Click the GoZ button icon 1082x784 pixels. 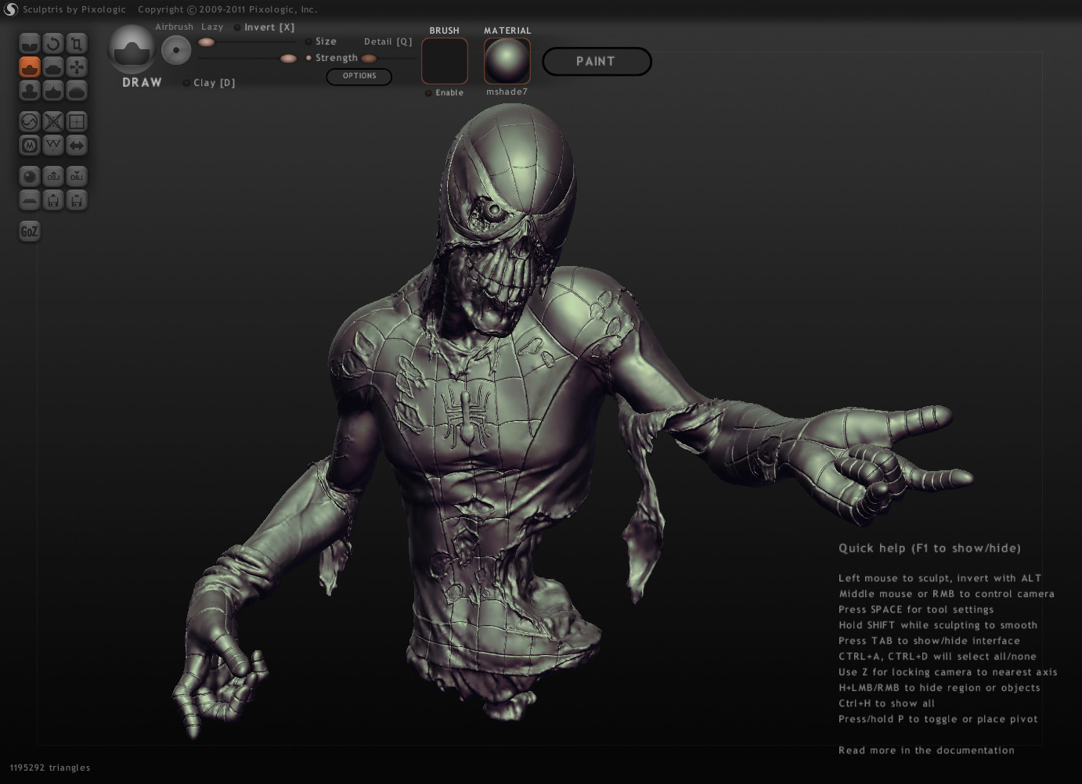[x=30, y=232]
